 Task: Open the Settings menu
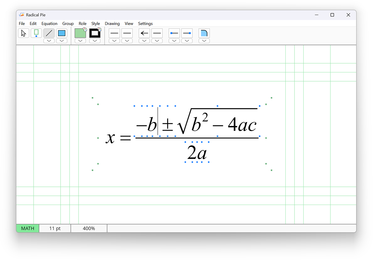pyautogui.click(x=145, y=23)
